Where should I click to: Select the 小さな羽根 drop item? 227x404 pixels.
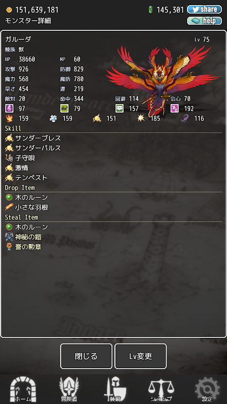coord(27,207)
